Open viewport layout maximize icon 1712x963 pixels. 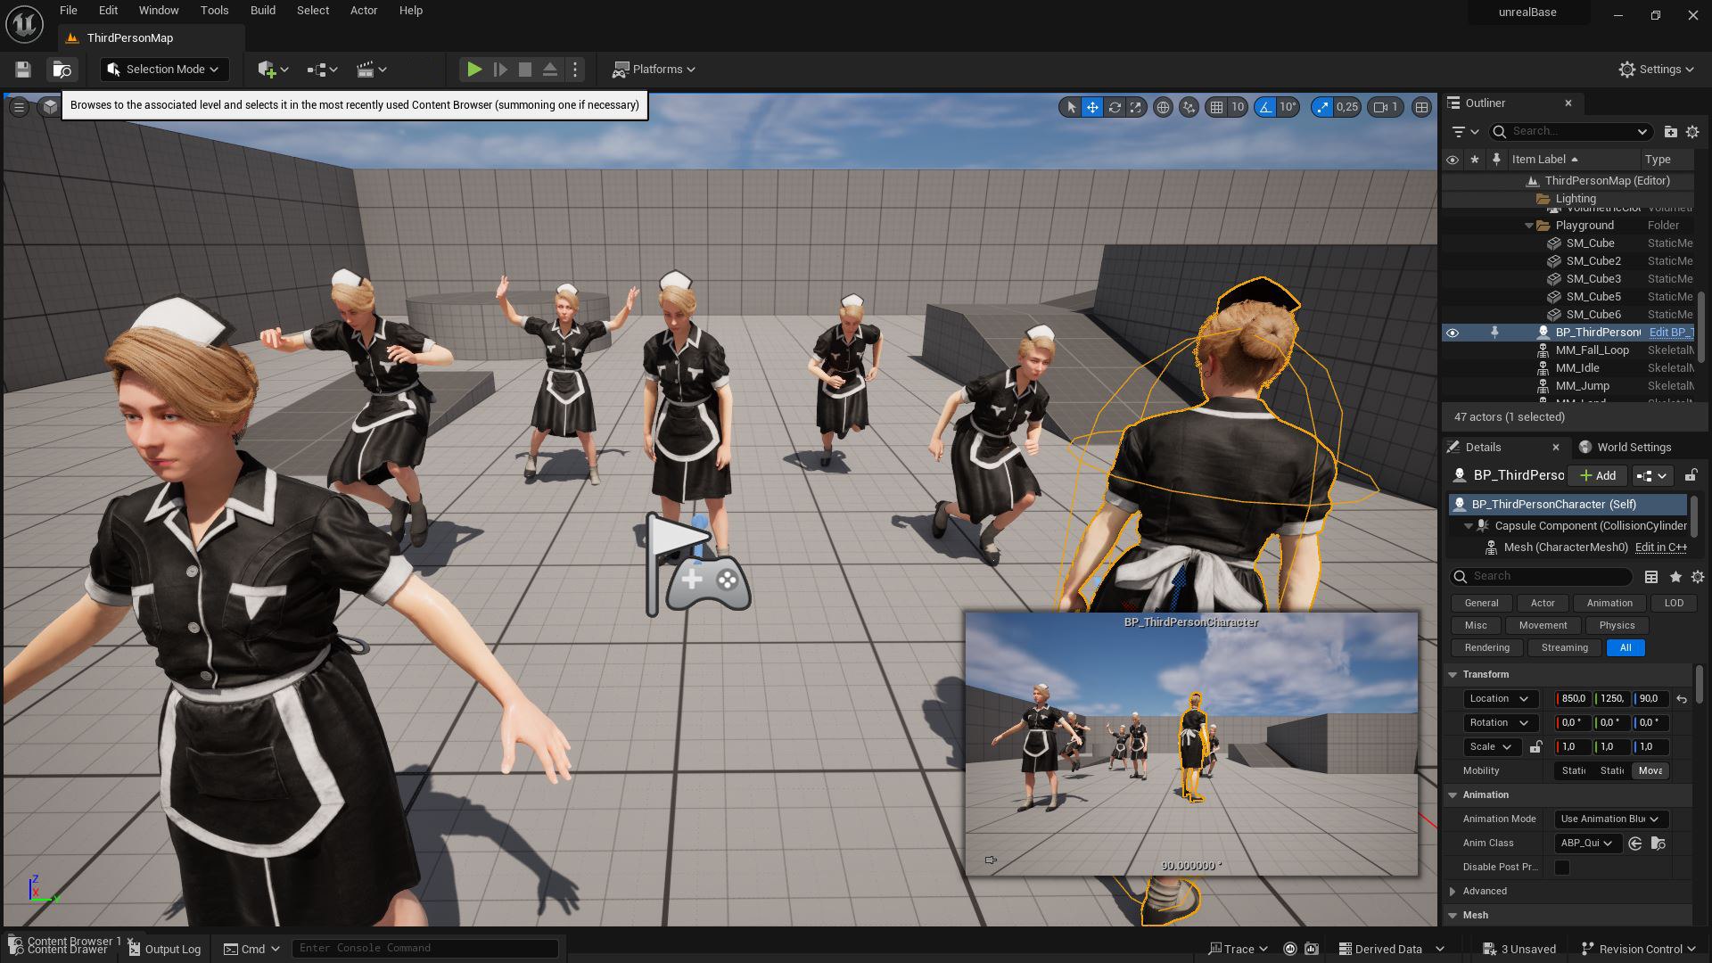tap(1421, 107)
